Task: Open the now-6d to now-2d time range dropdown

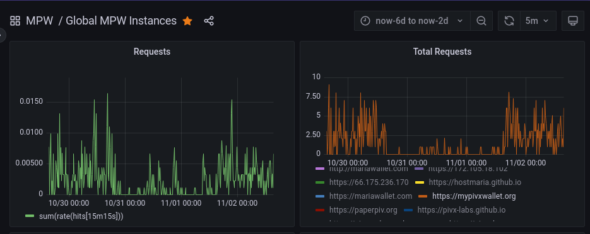Action: [x=412, y=21]
